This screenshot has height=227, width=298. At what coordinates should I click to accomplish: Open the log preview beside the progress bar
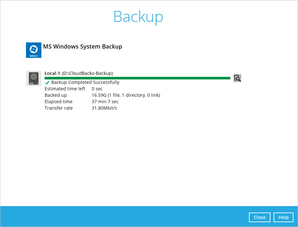tap(237, 78)
